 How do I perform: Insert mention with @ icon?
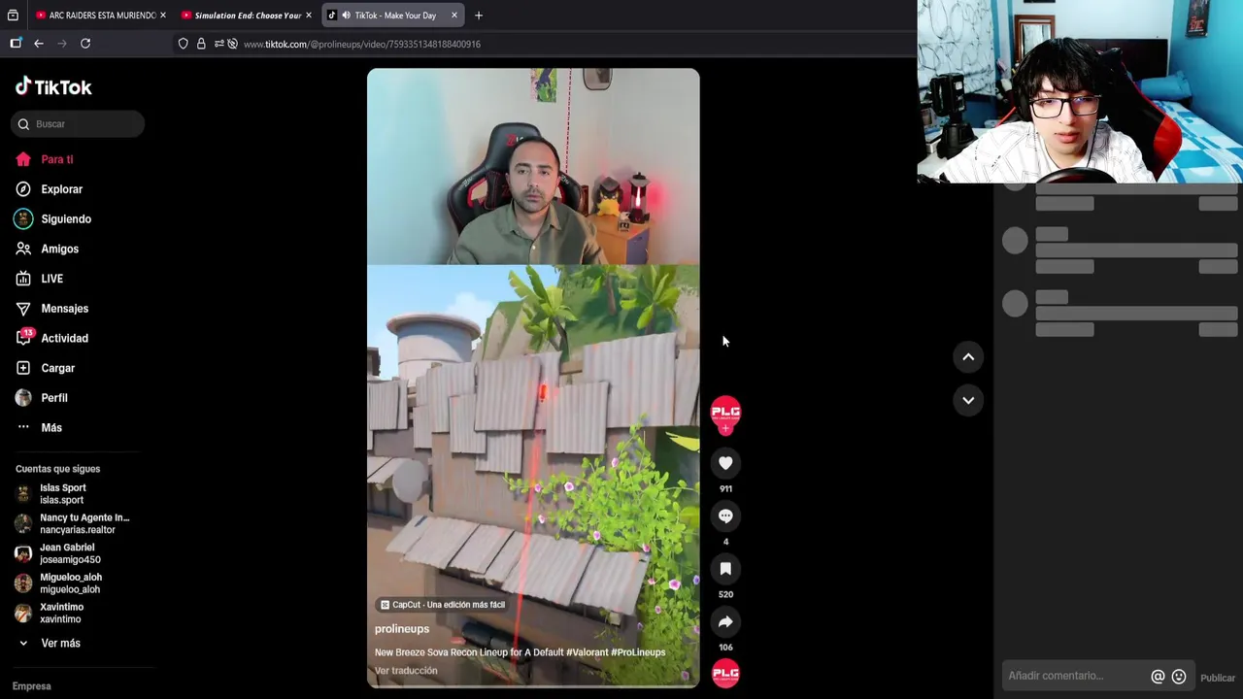tap(1158, 677)
